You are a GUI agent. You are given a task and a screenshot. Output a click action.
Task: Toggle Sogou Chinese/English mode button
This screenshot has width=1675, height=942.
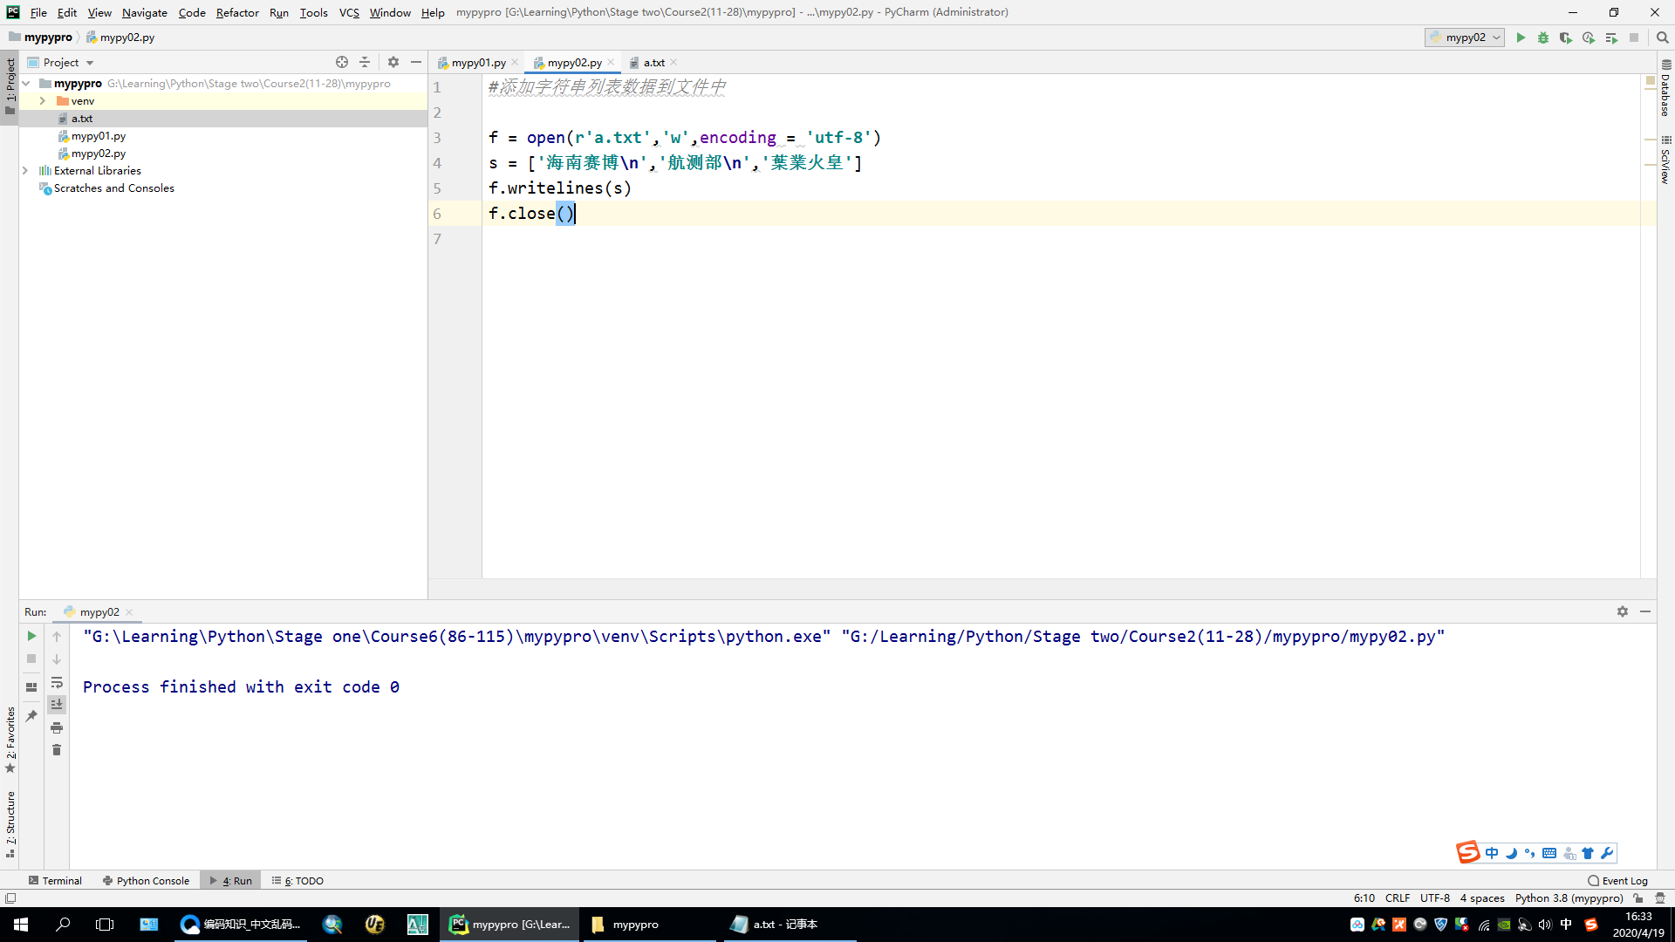(1492, 853)
